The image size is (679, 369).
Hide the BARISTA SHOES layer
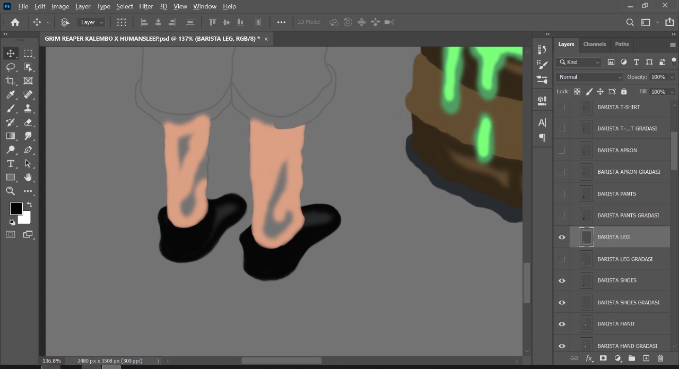pos(562,280)
